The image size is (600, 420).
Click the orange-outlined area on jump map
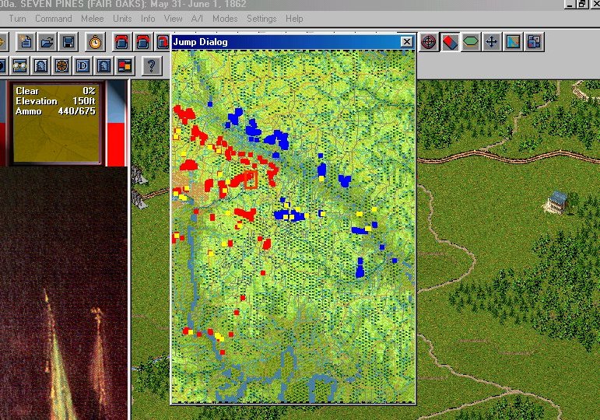[251, 180]
